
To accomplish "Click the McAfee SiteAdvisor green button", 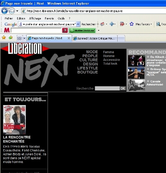I will [x=83, y=30].
